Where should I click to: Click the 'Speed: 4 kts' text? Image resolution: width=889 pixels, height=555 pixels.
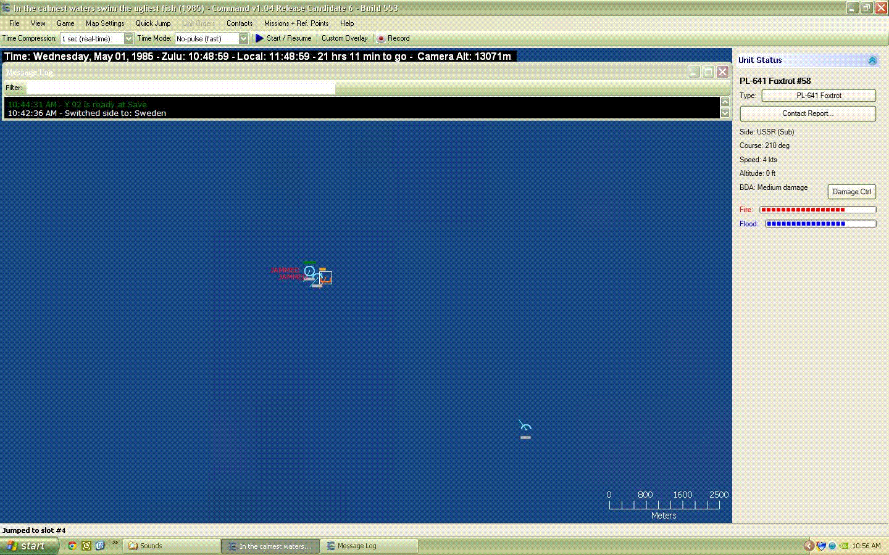coord(758,160)
